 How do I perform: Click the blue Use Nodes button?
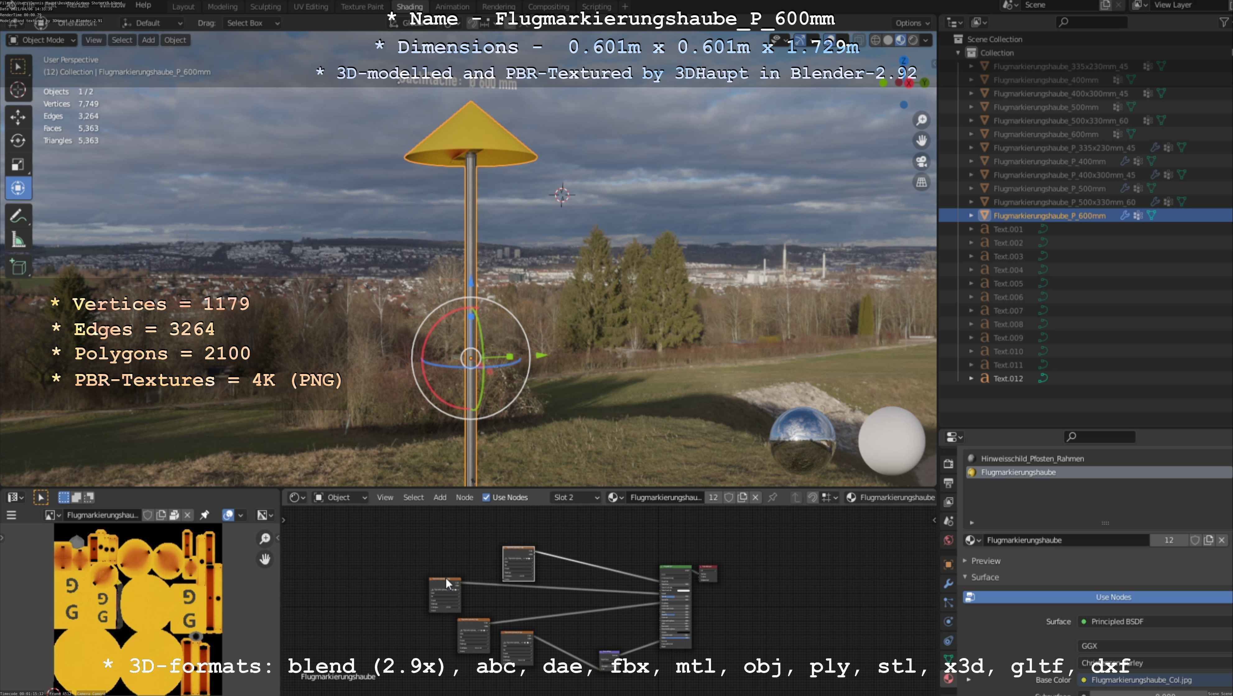(1113, 597)
